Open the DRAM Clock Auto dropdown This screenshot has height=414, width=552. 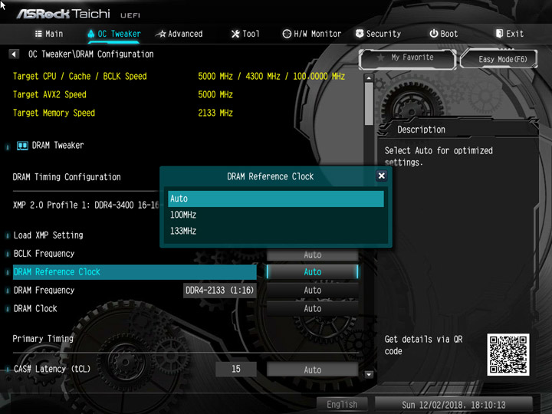click(312, 308)
